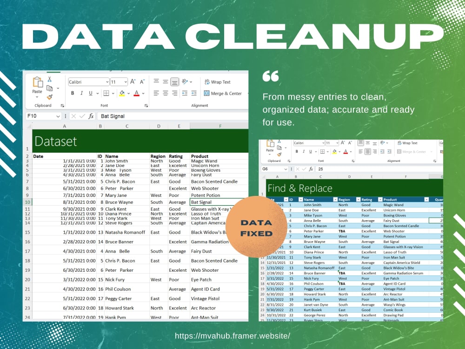Click Middle Align in Dataset window
The width and height of the screenshot is (465, 349).
pos(166,81)
